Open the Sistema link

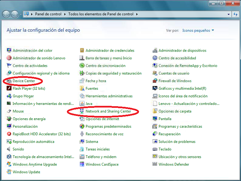point(92,142)
